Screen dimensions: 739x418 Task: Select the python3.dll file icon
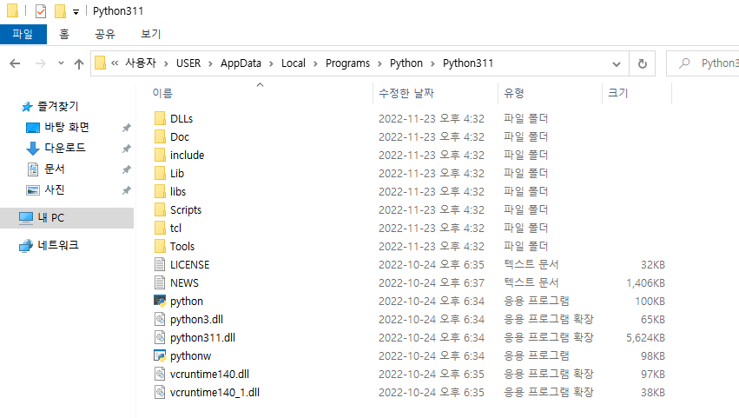(161, 319)
